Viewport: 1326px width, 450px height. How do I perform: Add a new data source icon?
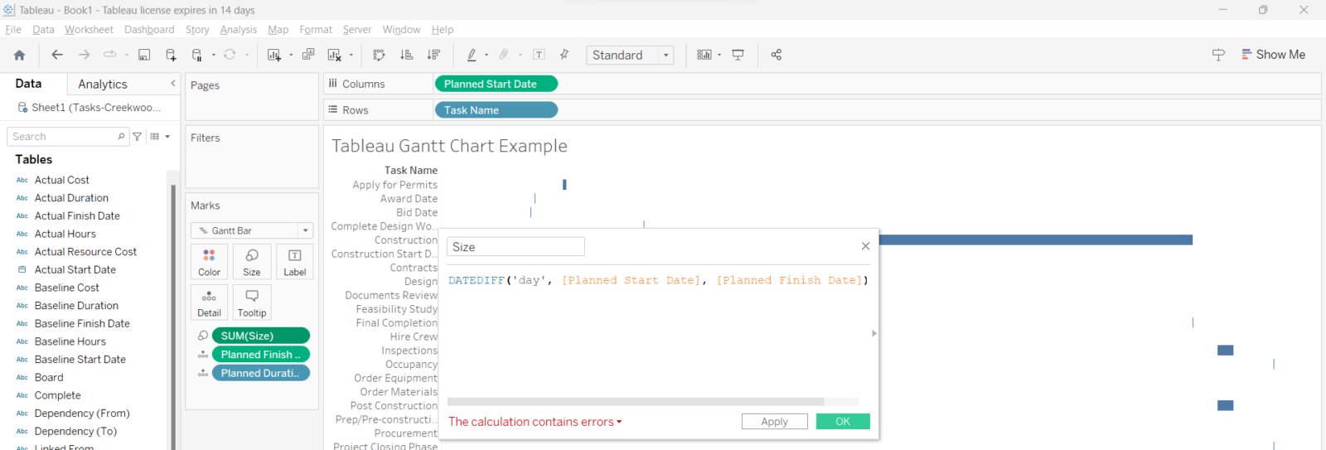(171, 55)
